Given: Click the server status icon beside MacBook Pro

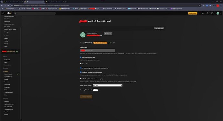Looking at the screenshot, I should pos(17,51).
